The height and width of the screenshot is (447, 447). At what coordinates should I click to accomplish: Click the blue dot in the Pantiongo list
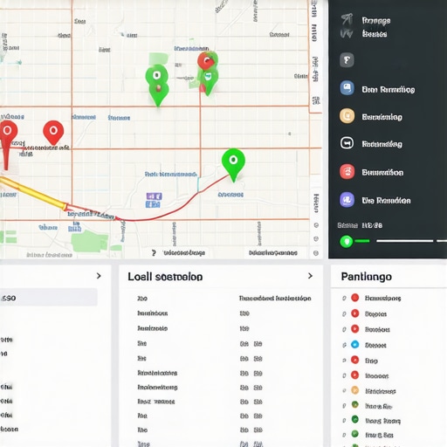tap(354, 345)
